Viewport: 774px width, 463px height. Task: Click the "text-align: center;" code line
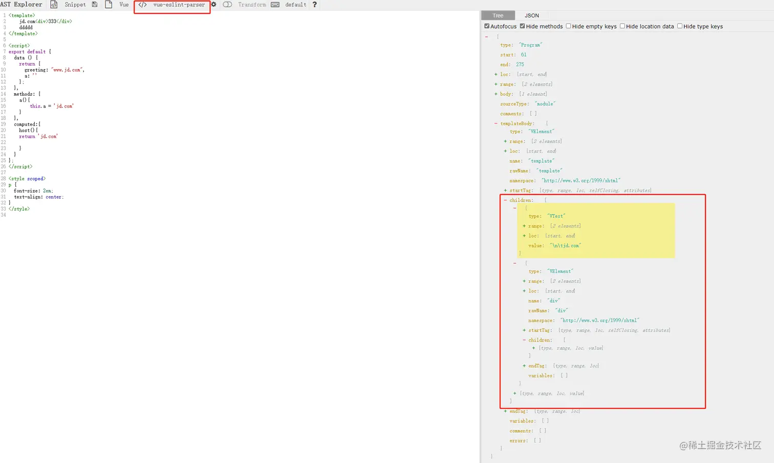[39, 197]
